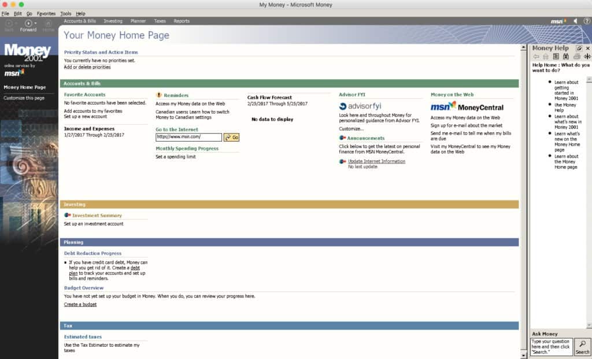Screen dimensions: 592x359
Task: Click inside the Ask Money question box
Action: pyautogui.click(x=552, y=346)
